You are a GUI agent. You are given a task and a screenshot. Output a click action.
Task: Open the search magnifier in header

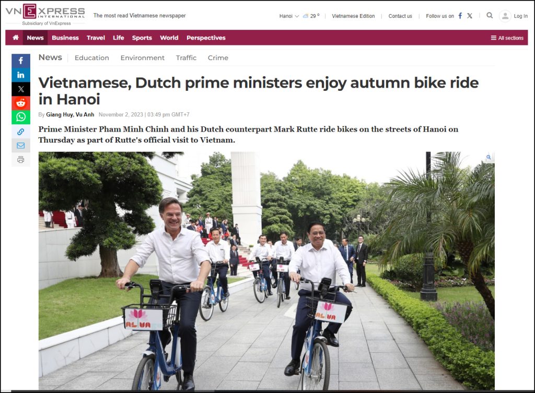490,15
